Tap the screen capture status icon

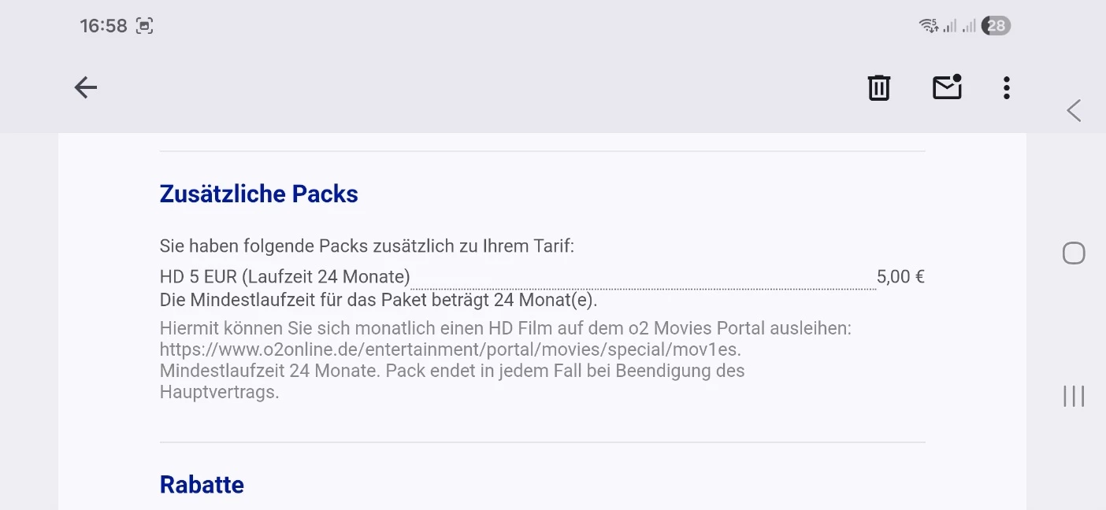[x=144, y=26]
